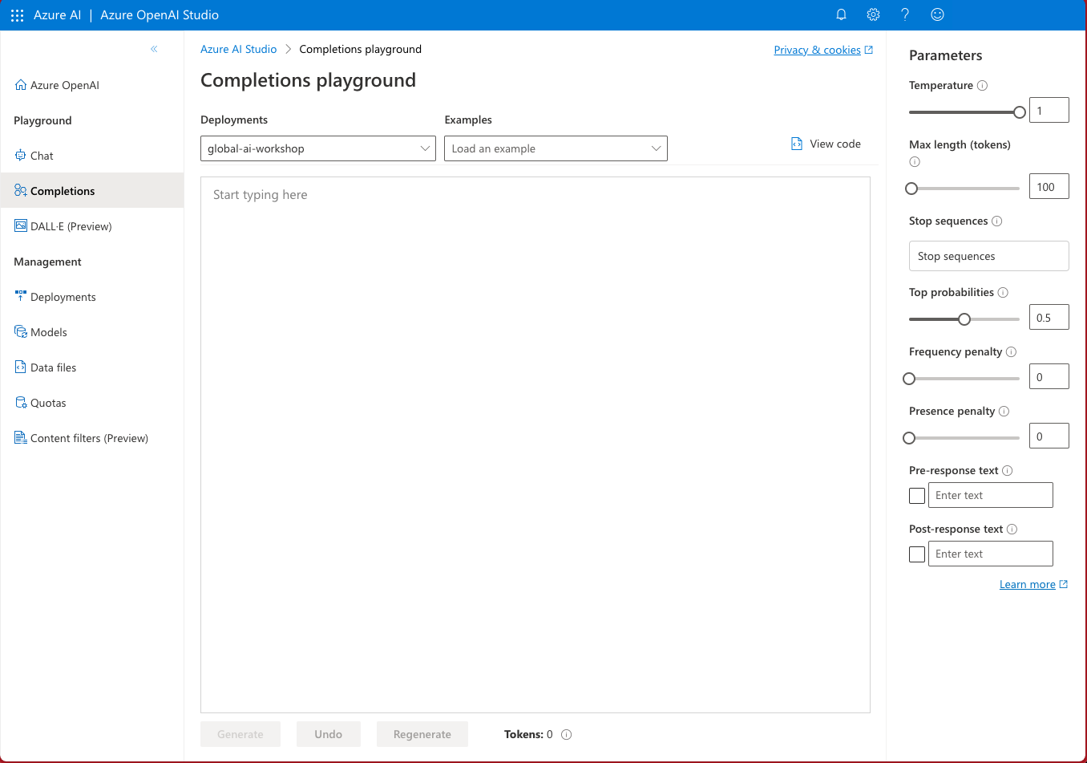Open Content filters (Preview) page
The width and height of the screenshot is (1087, 763).
[89, 438]
